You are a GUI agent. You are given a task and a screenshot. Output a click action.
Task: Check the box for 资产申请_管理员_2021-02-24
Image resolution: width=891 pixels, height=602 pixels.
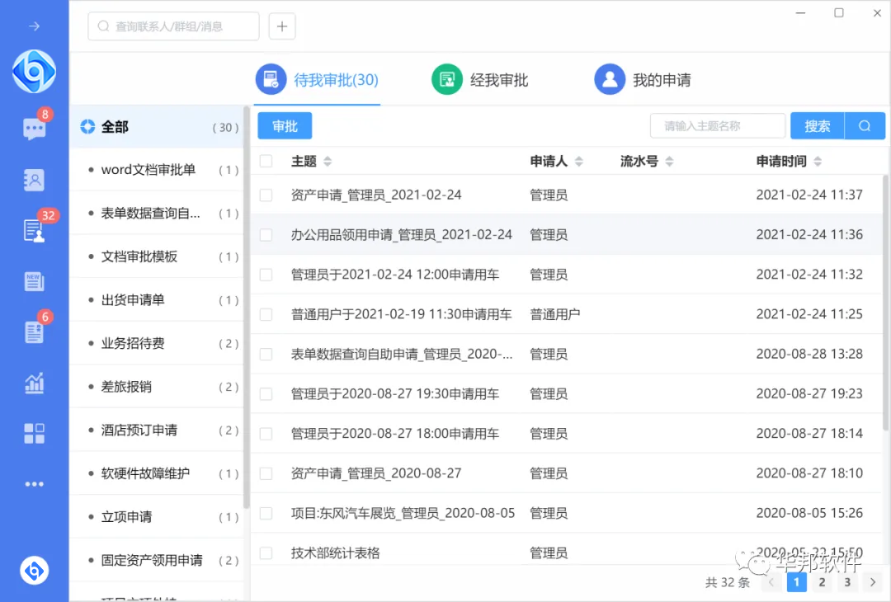266,195
